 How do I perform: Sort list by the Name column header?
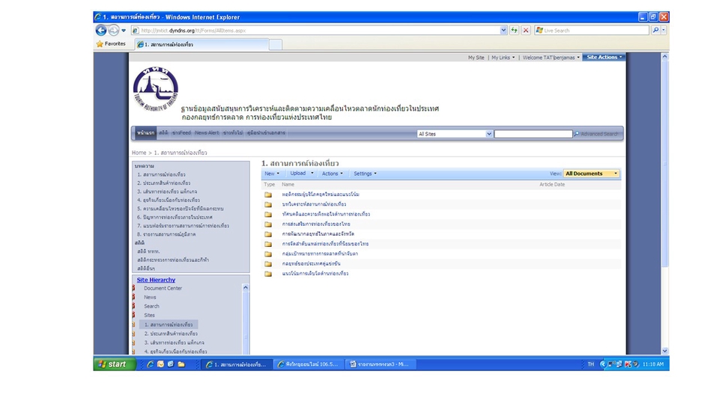pyautogui.click(x=288, y=184)
